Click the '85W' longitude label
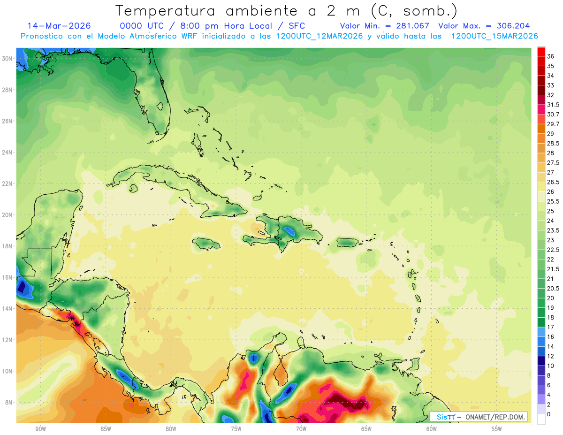 pyautogui.click(x=106, y=429)
